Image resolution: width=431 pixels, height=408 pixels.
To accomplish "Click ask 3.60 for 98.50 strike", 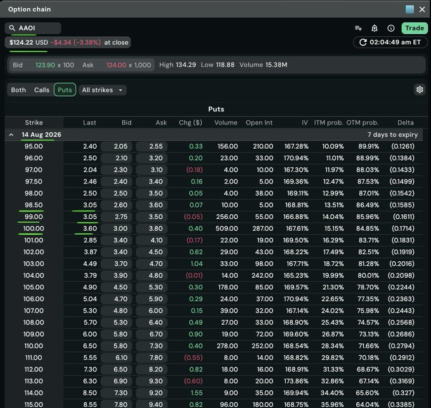I will 151,205.
